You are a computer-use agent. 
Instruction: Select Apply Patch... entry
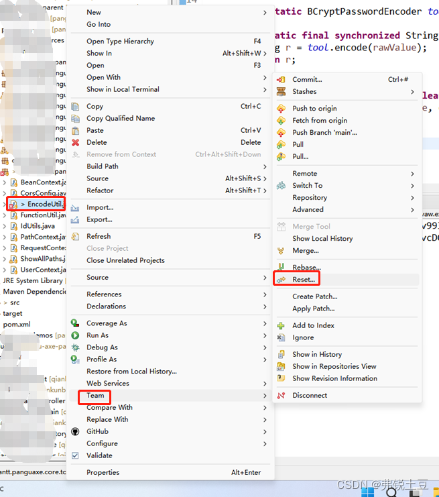[x=347, y=309]
